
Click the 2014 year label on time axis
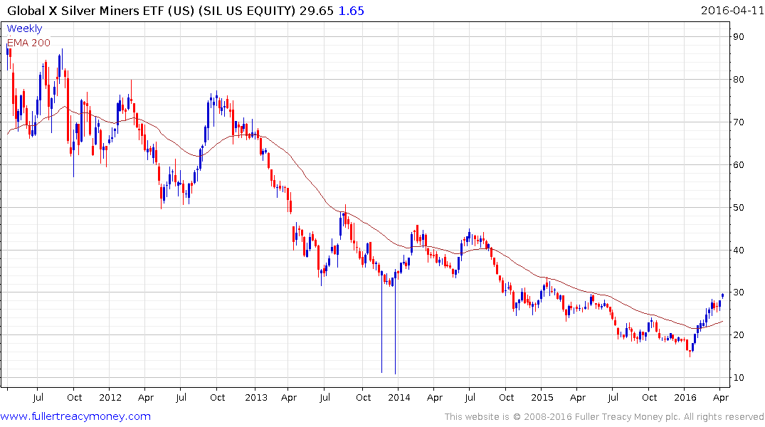click(x=399, y=397)
